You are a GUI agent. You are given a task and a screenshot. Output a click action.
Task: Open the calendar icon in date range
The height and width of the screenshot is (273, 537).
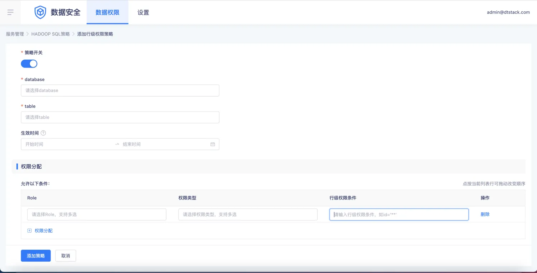point(213,144)
